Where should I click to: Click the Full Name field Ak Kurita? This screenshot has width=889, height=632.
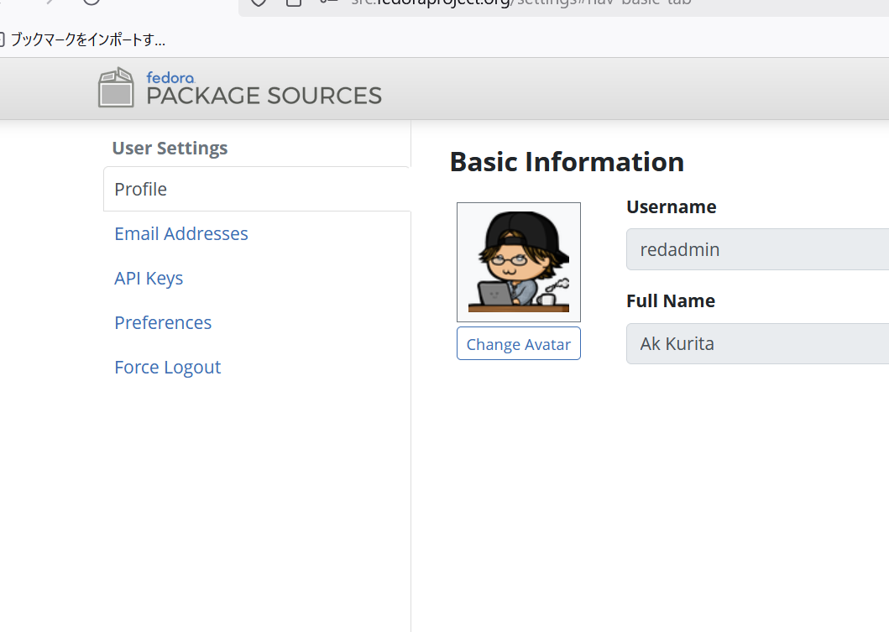tap(757, 343)
